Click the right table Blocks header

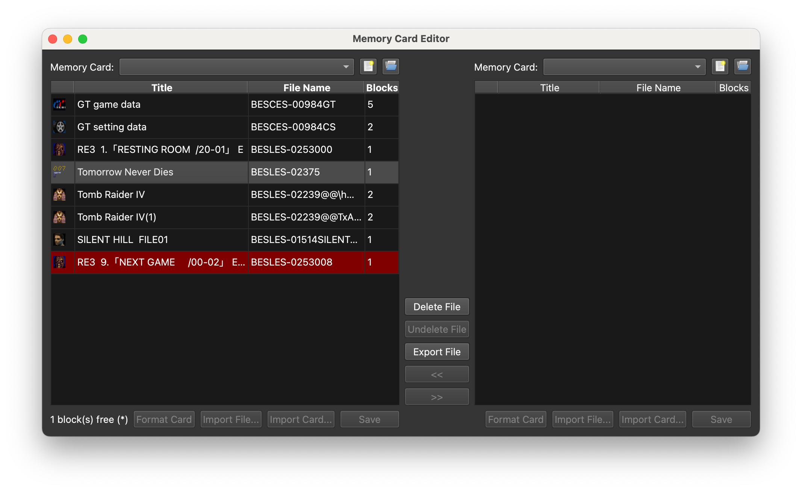click(734, 88)
